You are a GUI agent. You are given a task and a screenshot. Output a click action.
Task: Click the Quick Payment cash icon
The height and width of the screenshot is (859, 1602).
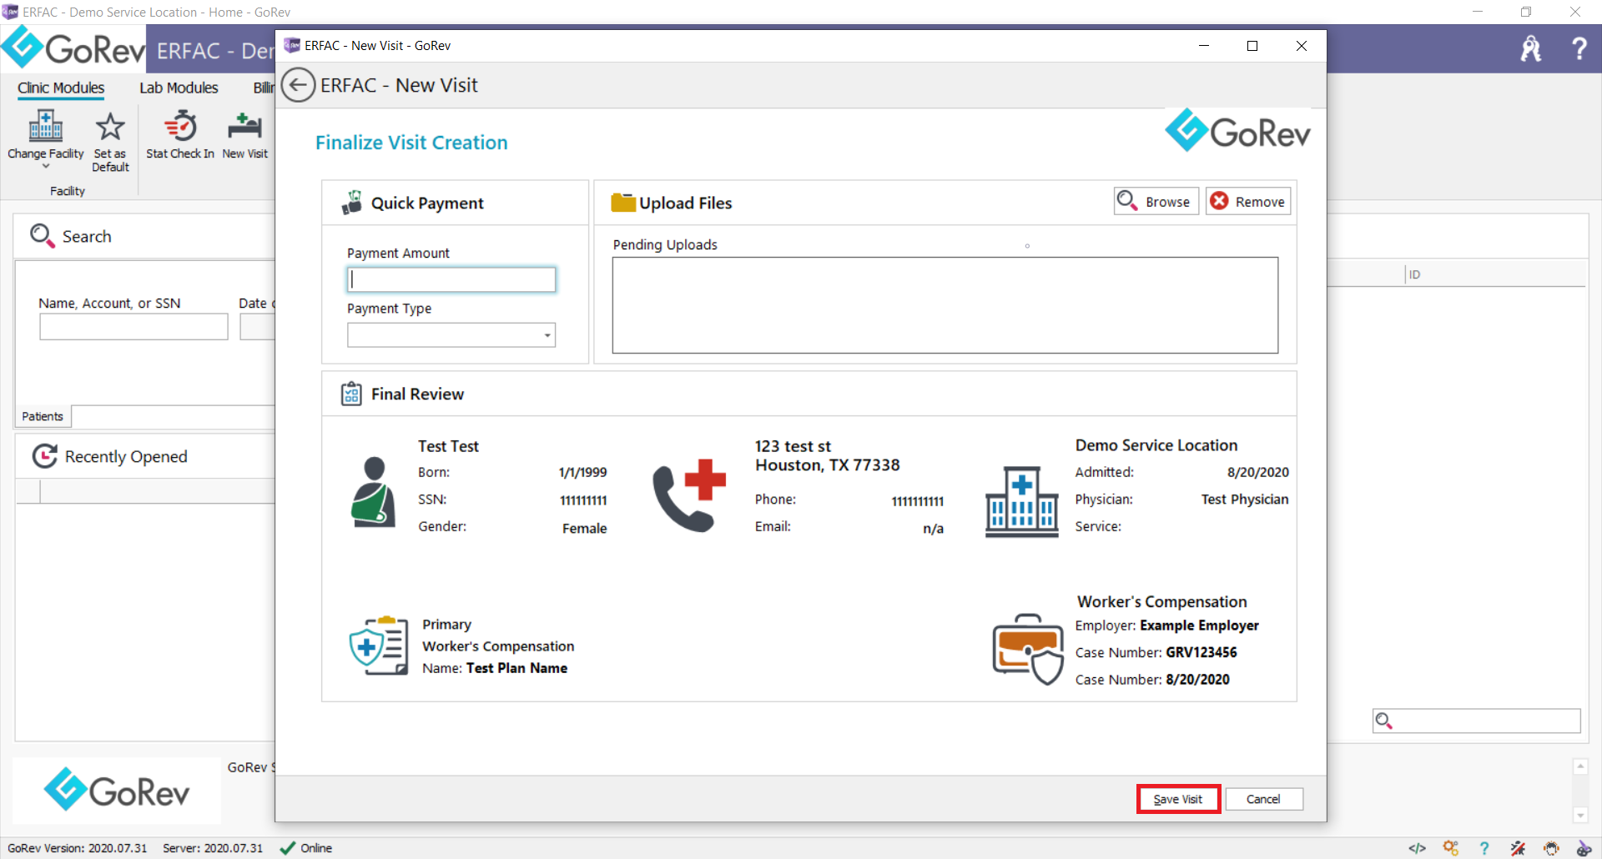point(352,203)
